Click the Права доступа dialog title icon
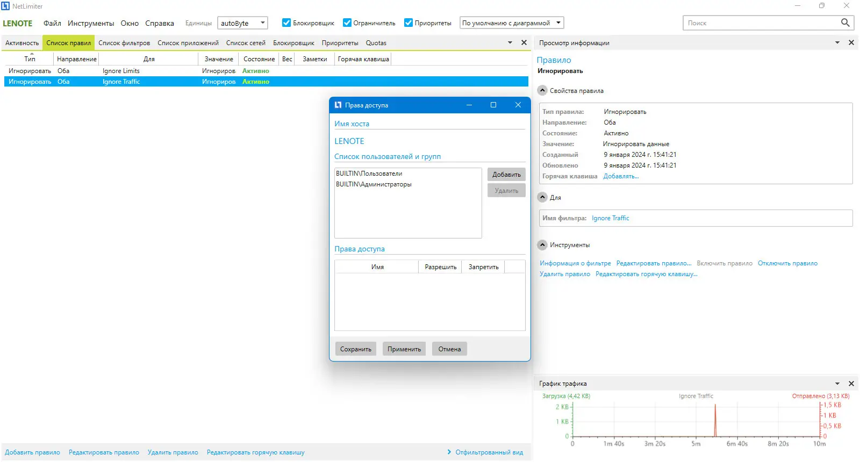The width and height of the screenshot is (860, 462). point(338,105)
